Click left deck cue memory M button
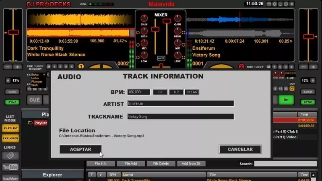Viewport: 322px width, 181px height. [49, 67]
